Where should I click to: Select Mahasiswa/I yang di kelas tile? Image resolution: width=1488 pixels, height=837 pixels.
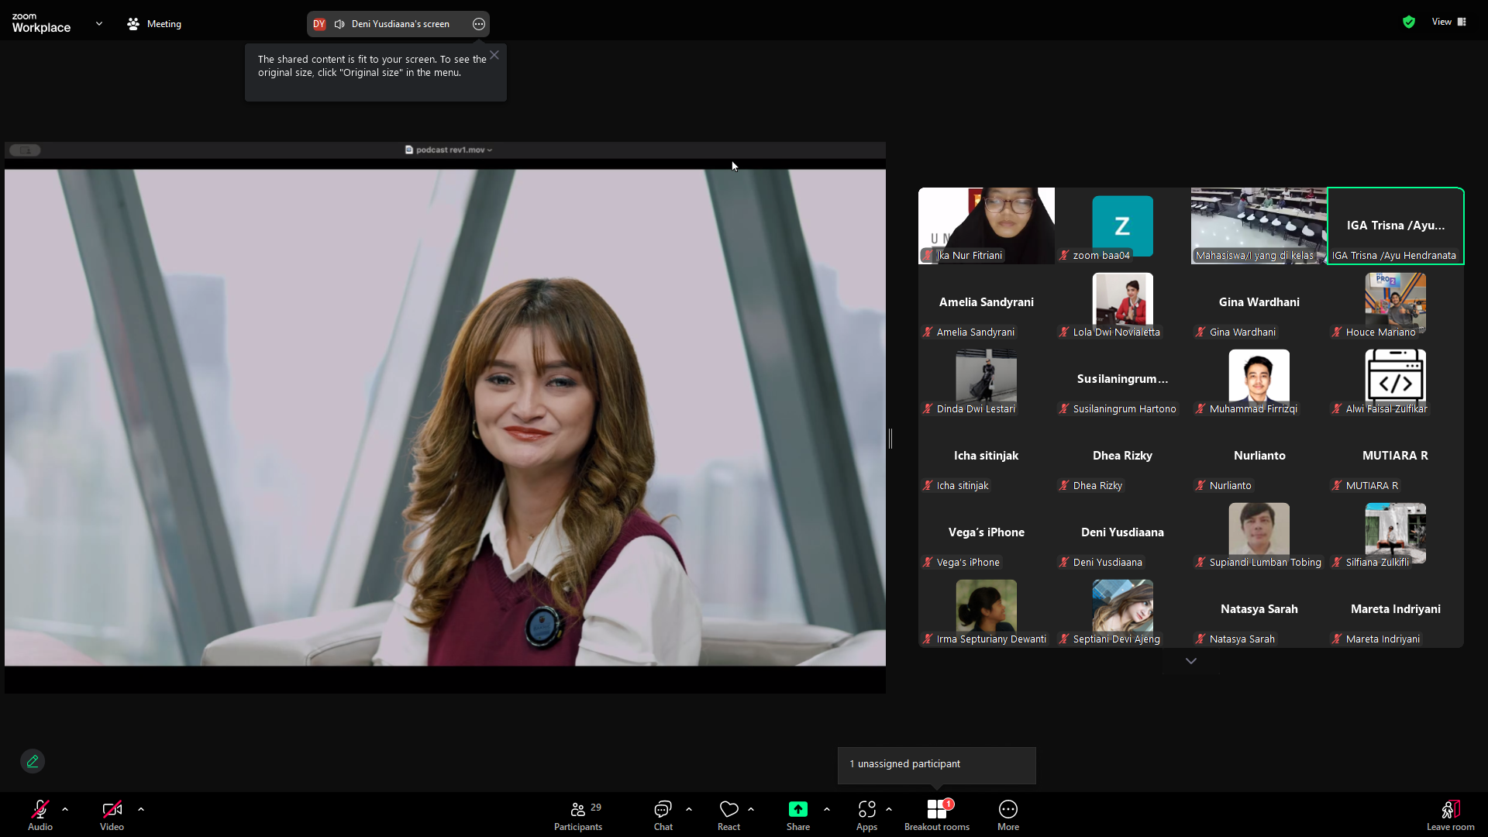[1259, 226]
